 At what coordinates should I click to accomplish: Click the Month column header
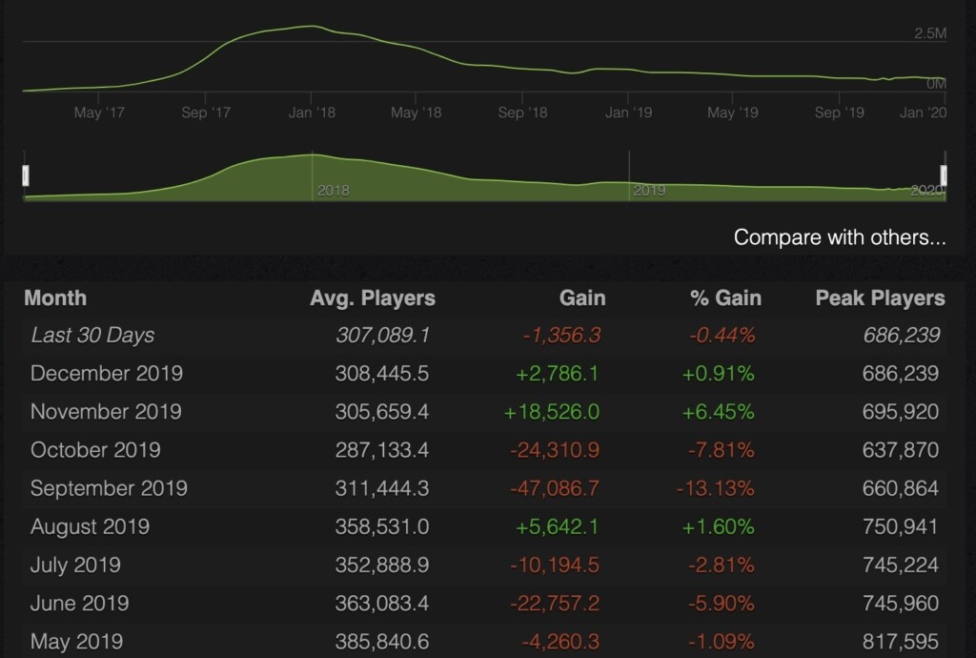55,298
